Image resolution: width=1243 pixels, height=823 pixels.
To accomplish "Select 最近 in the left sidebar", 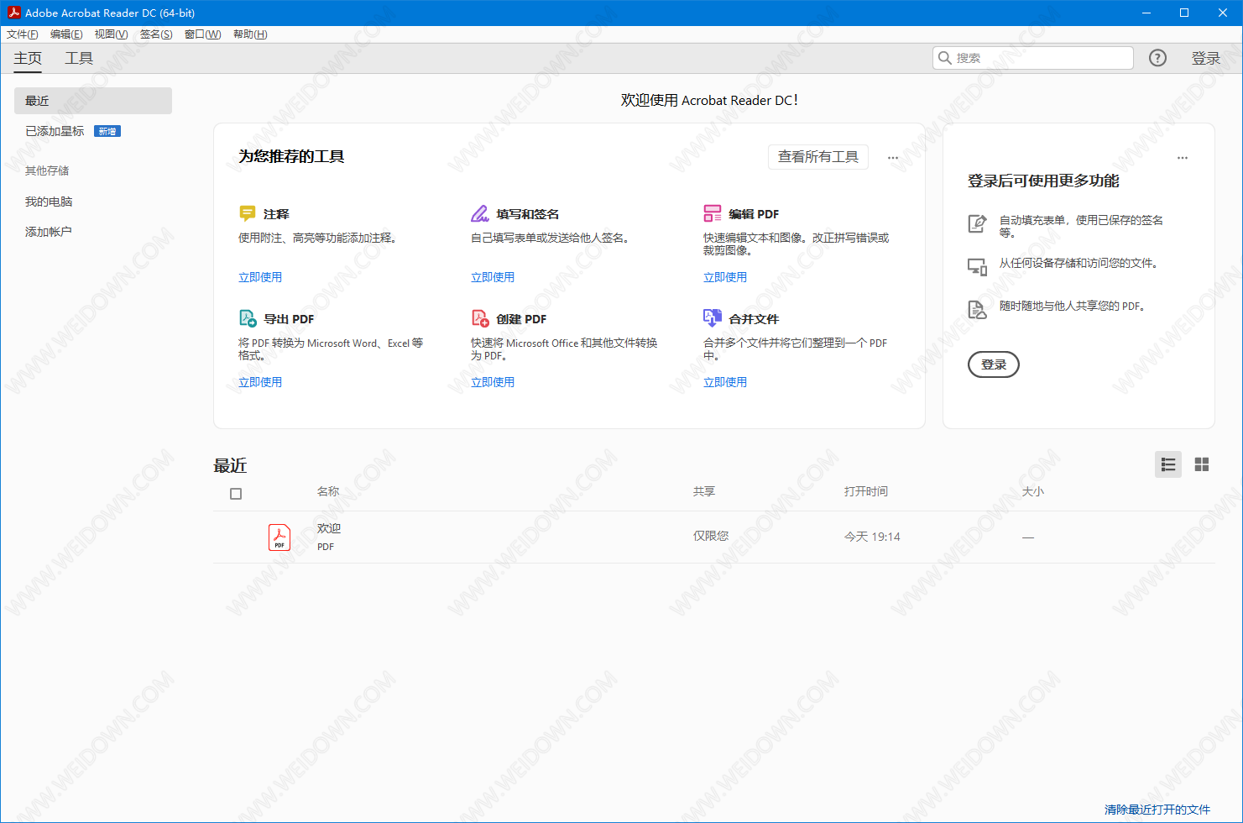I will click(93, 101).
